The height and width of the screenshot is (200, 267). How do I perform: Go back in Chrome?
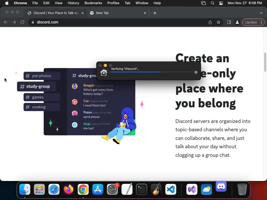click(6, 22)
